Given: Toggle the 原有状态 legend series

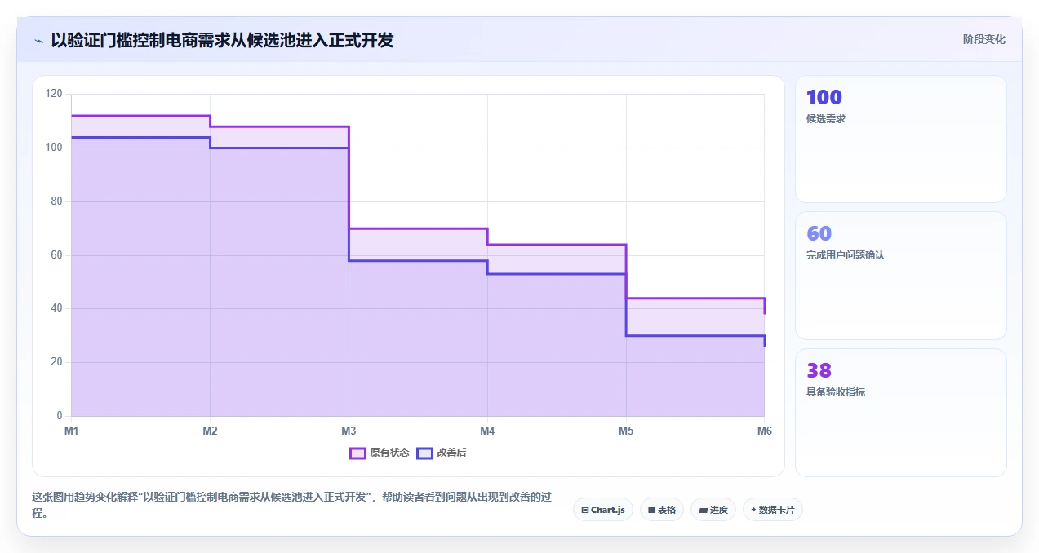Looking at the screenshot, I should coord(380,453).
